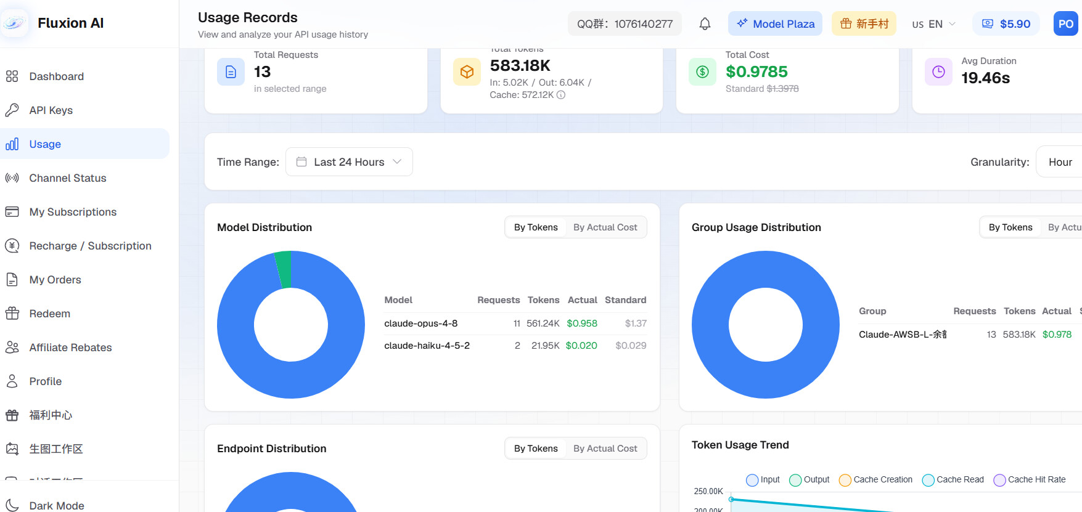This screenshot has height=512, width=1082.
Task: Open the Granularity Hour dropdown
Action: (1059, 162)
